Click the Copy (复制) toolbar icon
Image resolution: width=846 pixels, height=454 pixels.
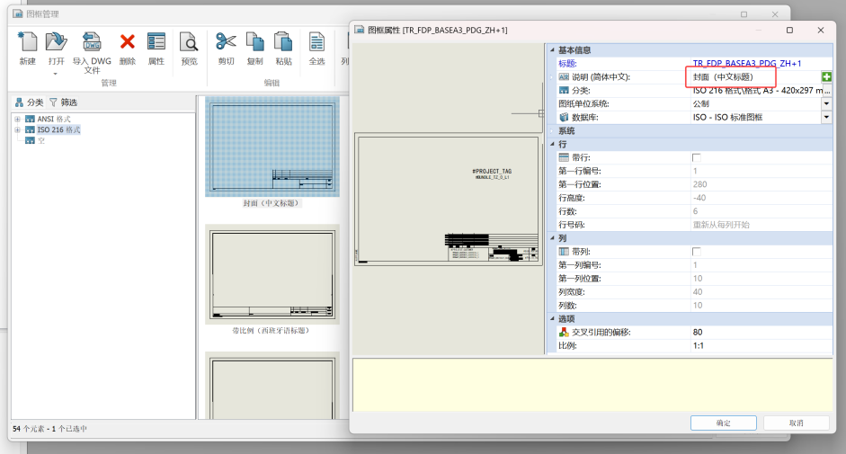[x=254, y=42]
